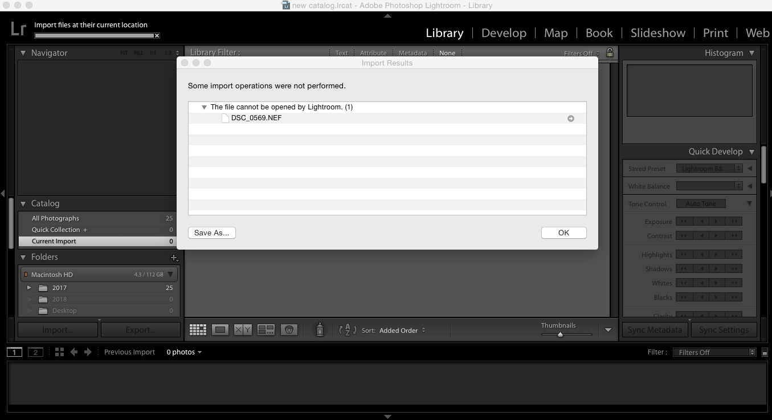Hide top module picker panel arrow
Viewport: 772px width, 420px height.
click(387, 16)
